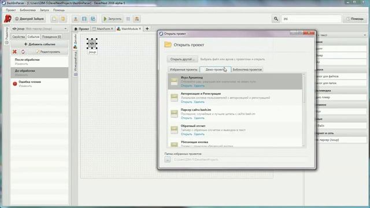Click the Запустить run button
Image resolution: width=370 pixels, height=208 pixels.
pos(113,18)
